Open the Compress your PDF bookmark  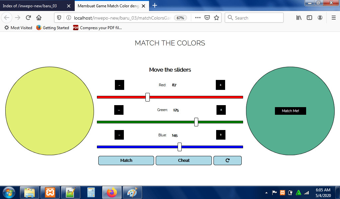coord(97,28)
